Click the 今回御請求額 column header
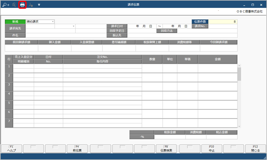The height and width of the screenshot is (160, 267). [219, 42]
